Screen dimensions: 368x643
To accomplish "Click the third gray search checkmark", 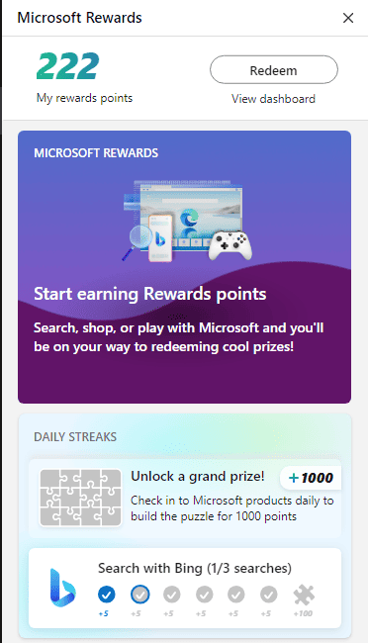I will click(171, 595).
